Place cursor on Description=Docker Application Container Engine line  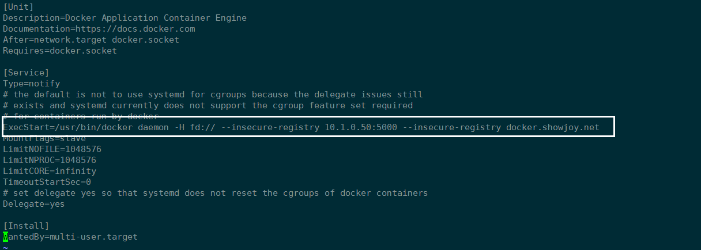click(125, 18)
